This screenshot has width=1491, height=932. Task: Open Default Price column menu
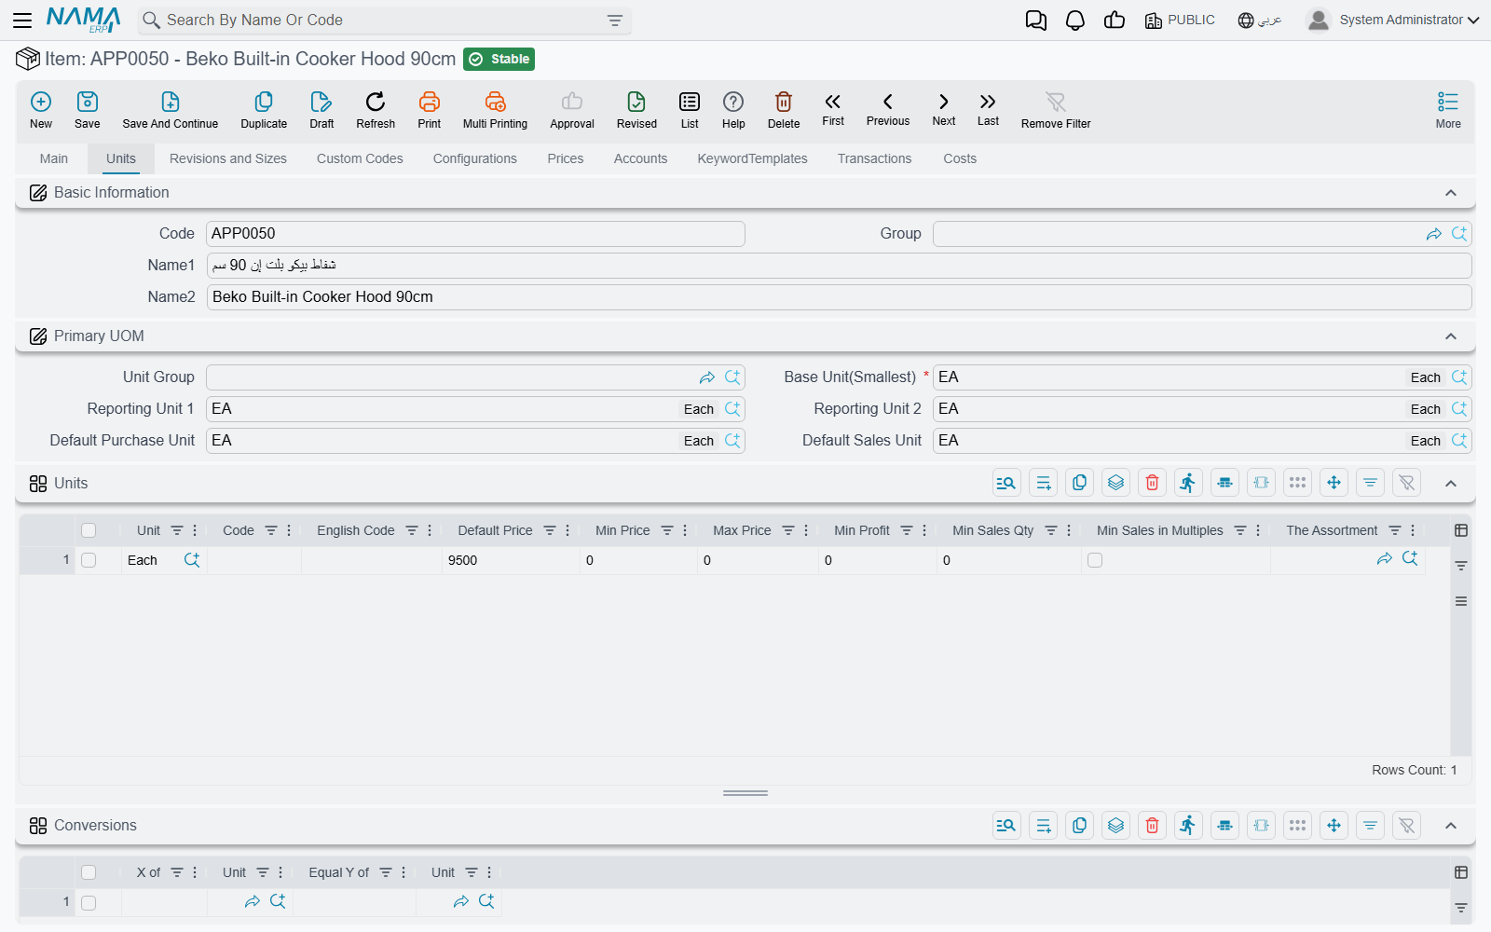coord(568,530)
